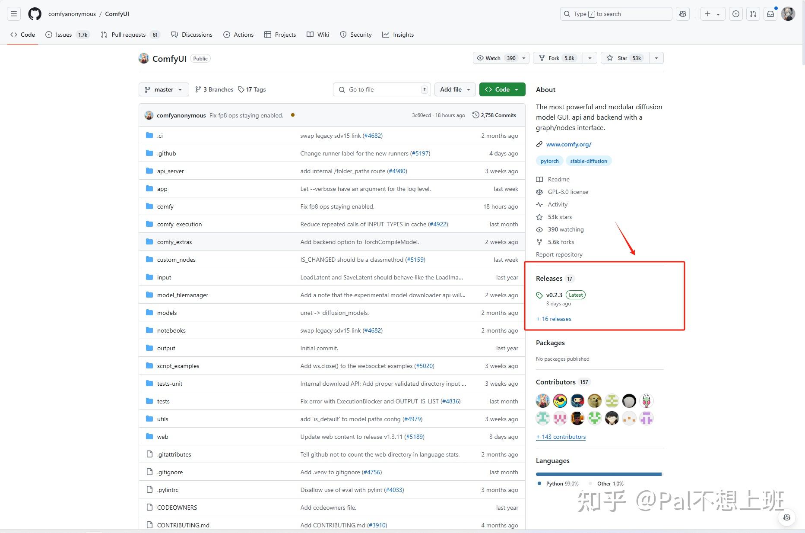Open the issues history icon in header
The width and height of the screenshot is (805, 533).
click(x=735, y=13)
